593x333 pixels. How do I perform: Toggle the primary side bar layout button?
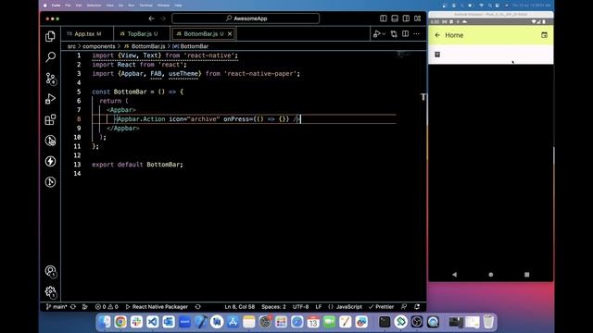pos(383,18)
